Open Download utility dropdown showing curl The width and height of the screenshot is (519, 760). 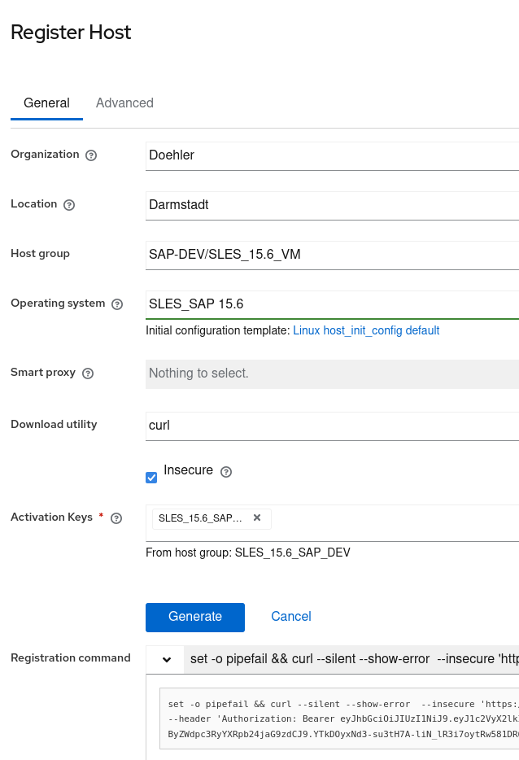[x=332, y=425]
